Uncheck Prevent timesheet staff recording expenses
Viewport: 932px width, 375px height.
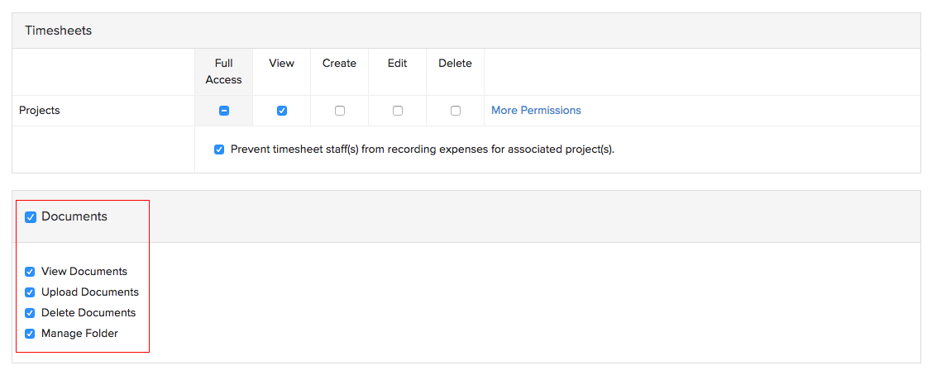pyautogui.click(x=219, y=150)
